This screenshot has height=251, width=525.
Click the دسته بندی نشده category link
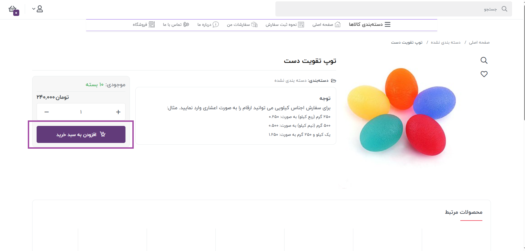coord(290,80)
